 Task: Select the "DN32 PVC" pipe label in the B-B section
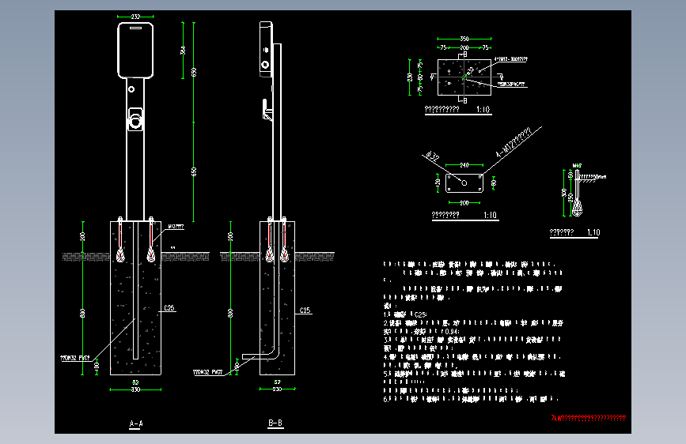(x=208, y=372)
